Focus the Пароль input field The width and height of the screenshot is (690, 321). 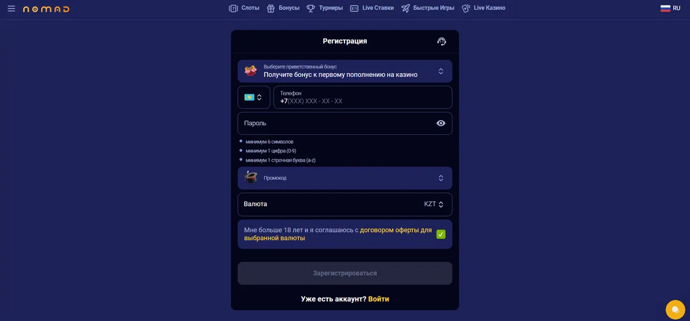pos(345,123)
